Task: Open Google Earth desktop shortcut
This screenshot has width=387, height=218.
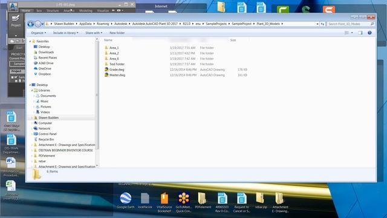Action: click(x=126, y=200)
